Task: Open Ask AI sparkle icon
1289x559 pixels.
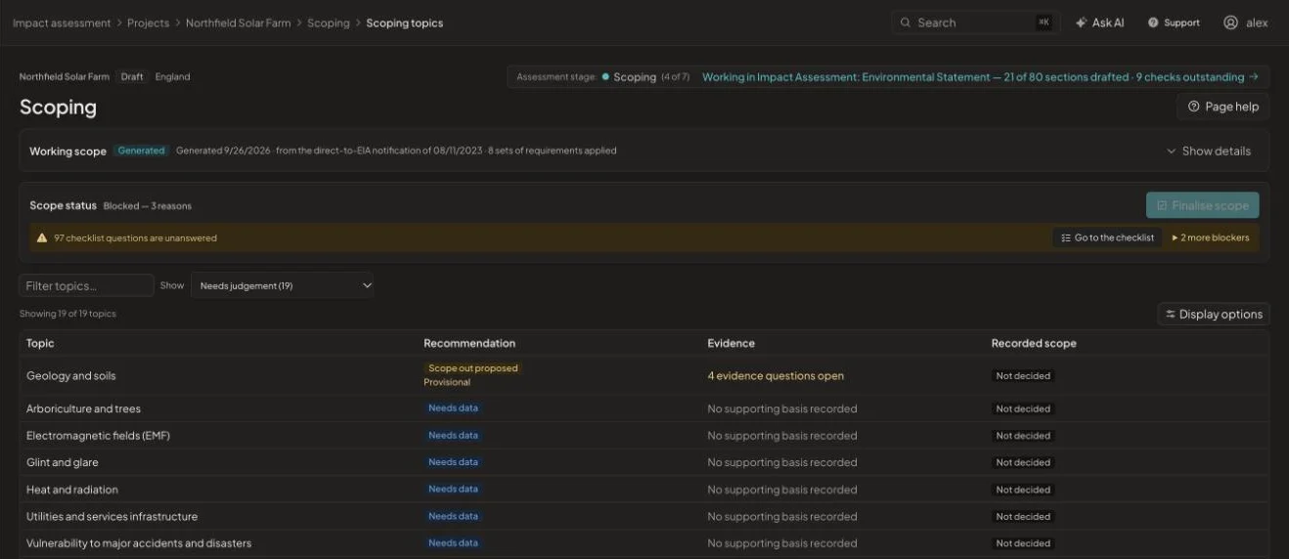Action: [x=1081, y=22]
